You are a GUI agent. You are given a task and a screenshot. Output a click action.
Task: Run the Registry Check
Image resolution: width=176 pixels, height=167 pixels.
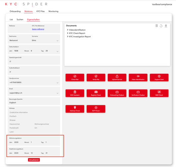96,93
